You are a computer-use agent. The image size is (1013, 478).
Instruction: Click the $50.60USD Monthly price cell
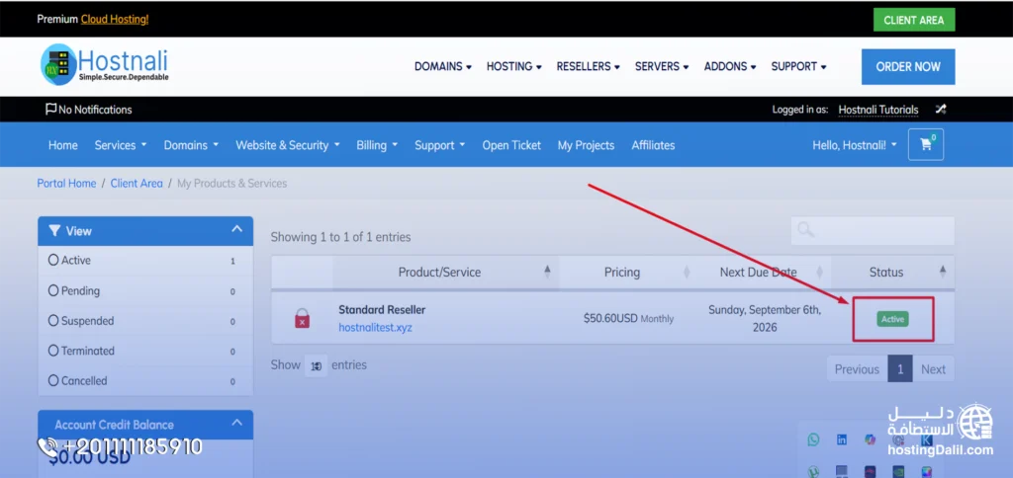click(x=628, y=318)
